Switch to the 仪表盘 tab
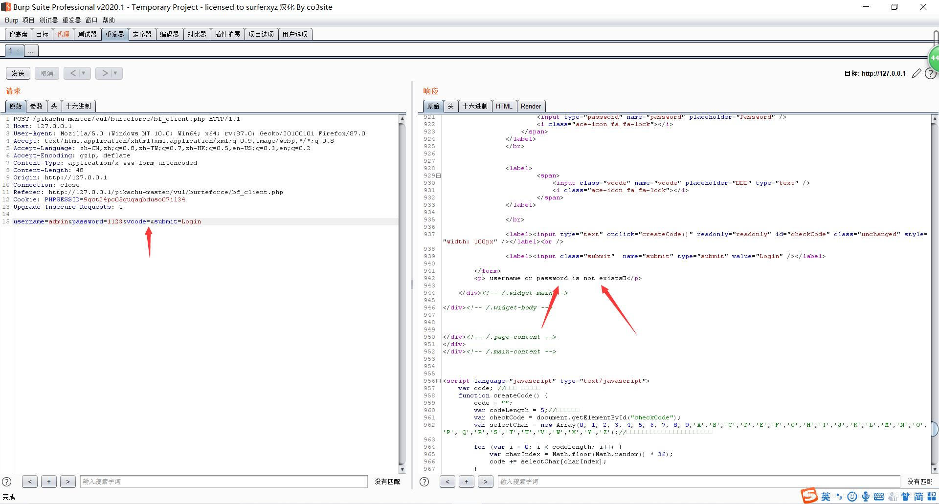This screenshot has height=504, width=939. [x=19, y=34]
